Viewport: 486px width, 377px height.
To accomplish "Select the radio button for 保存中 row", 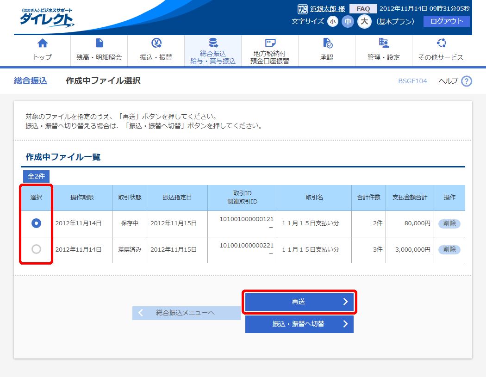I will point(36,223).
